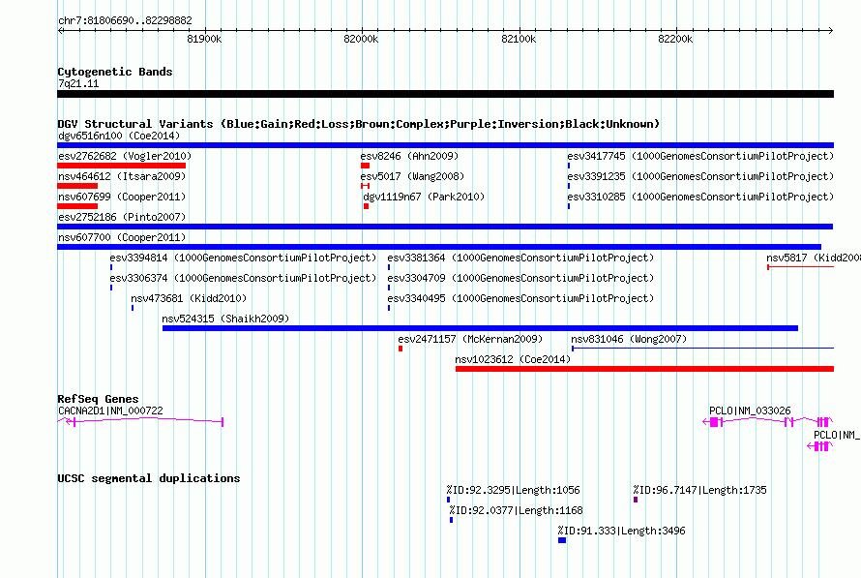Viewport: 861px width, 578px height.
Task: Open the esv2752186 (Pinto2007) variant
Action: (x=122, y=217)
